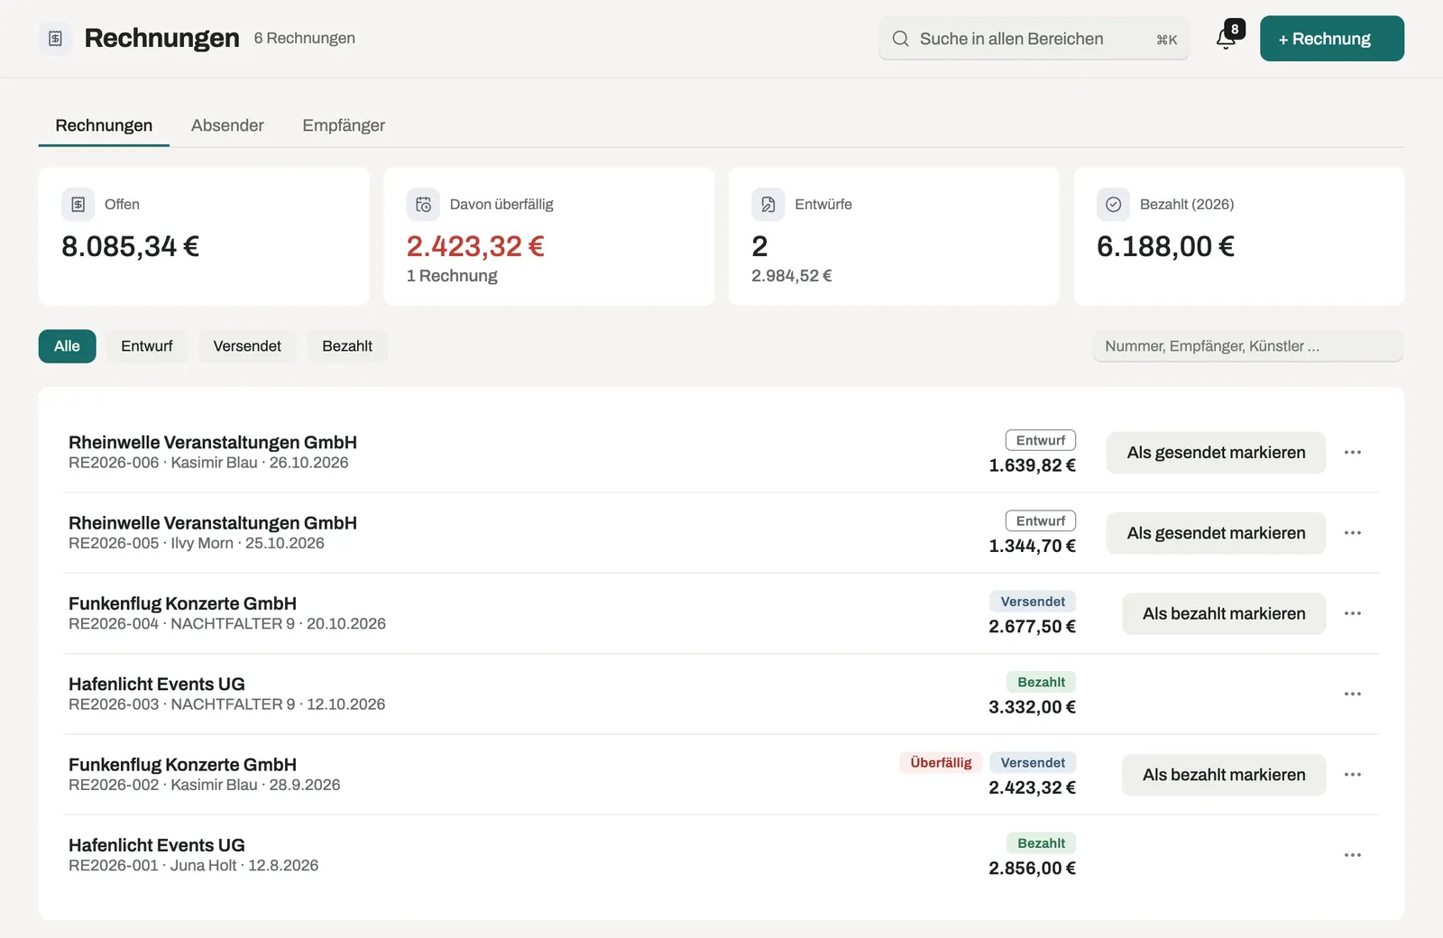Click the Davon überfällig calendar icon
This screenshot has width=1443, height=938.
tap(423, 205)
